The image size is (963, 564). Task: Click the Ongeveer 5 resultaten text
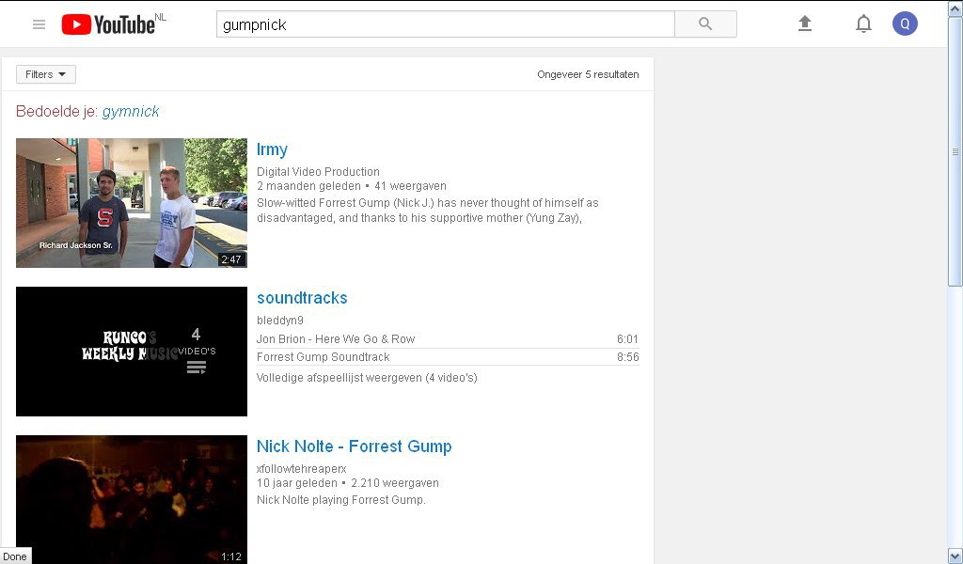point(588,74)
